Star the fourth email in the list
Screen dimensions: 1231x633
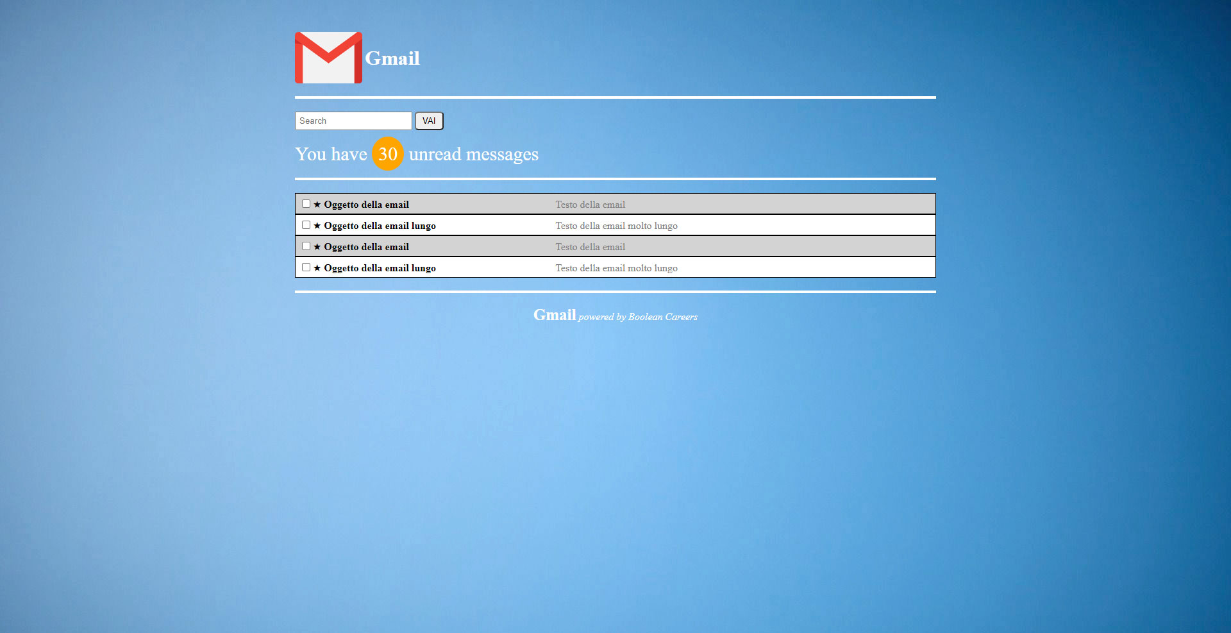tap(317, 268)
